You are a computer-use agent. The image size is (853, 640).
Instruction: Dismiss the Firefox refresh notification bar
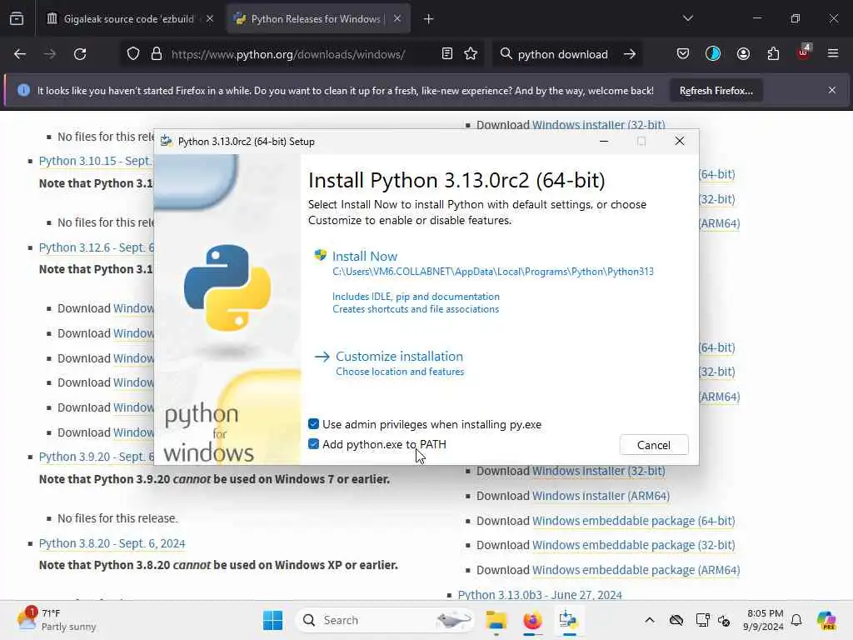point(832,90)
